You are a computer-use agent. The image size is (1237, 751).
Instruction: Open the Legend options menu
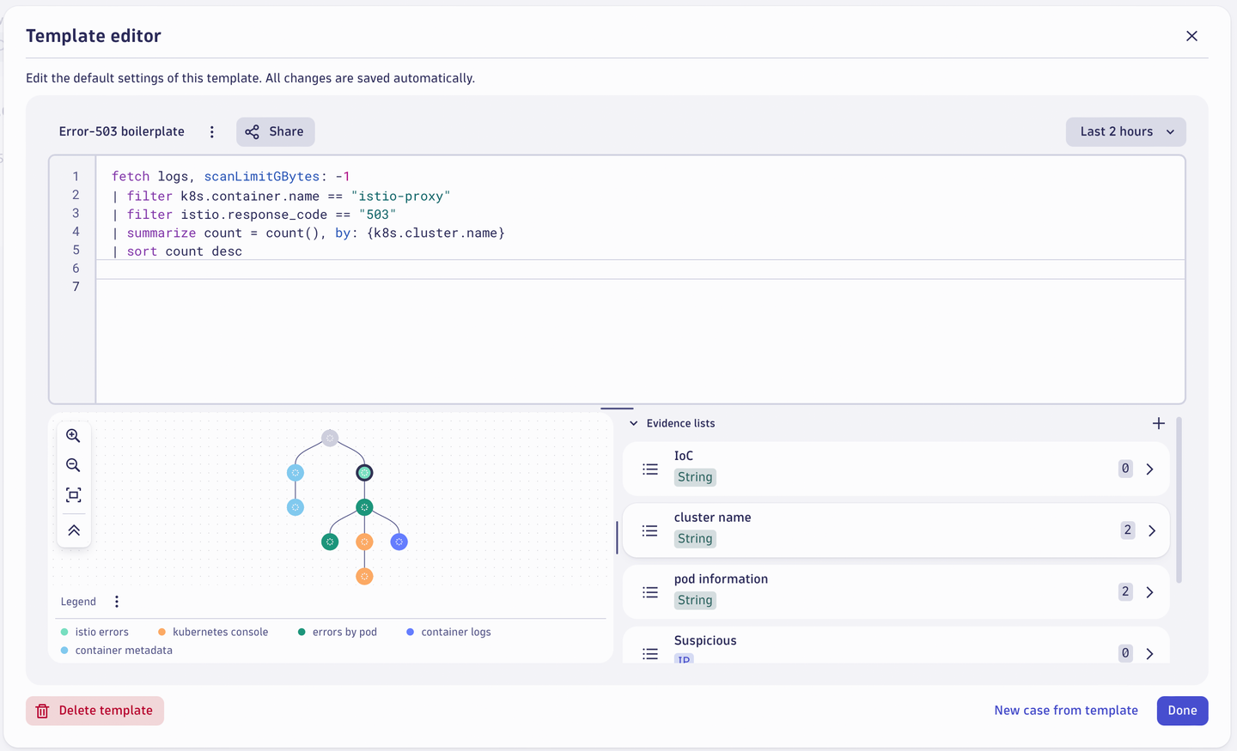click(117, 601)
